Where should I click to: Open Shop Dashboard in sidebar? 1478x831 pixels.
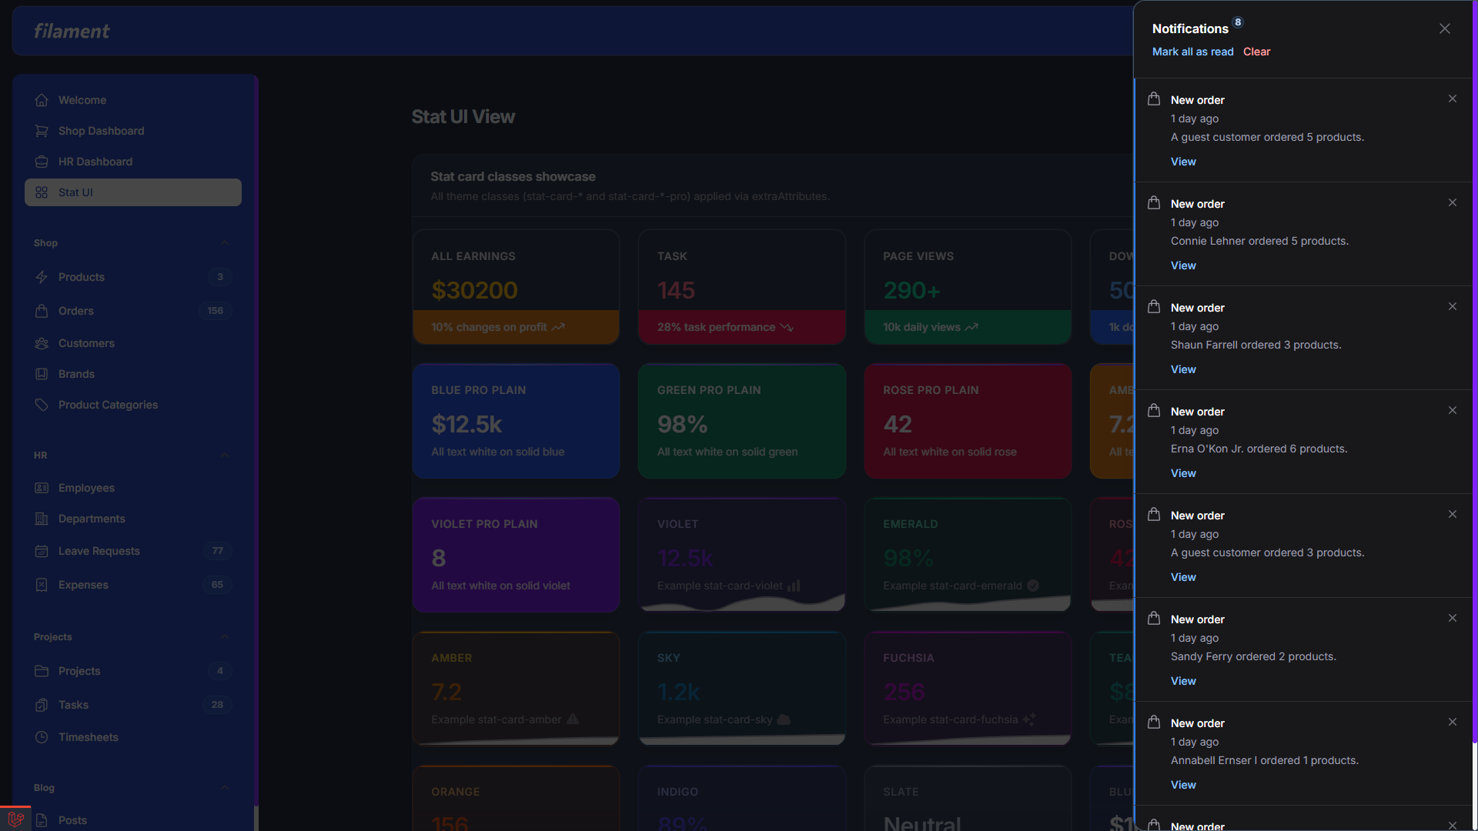pos(133,131)
